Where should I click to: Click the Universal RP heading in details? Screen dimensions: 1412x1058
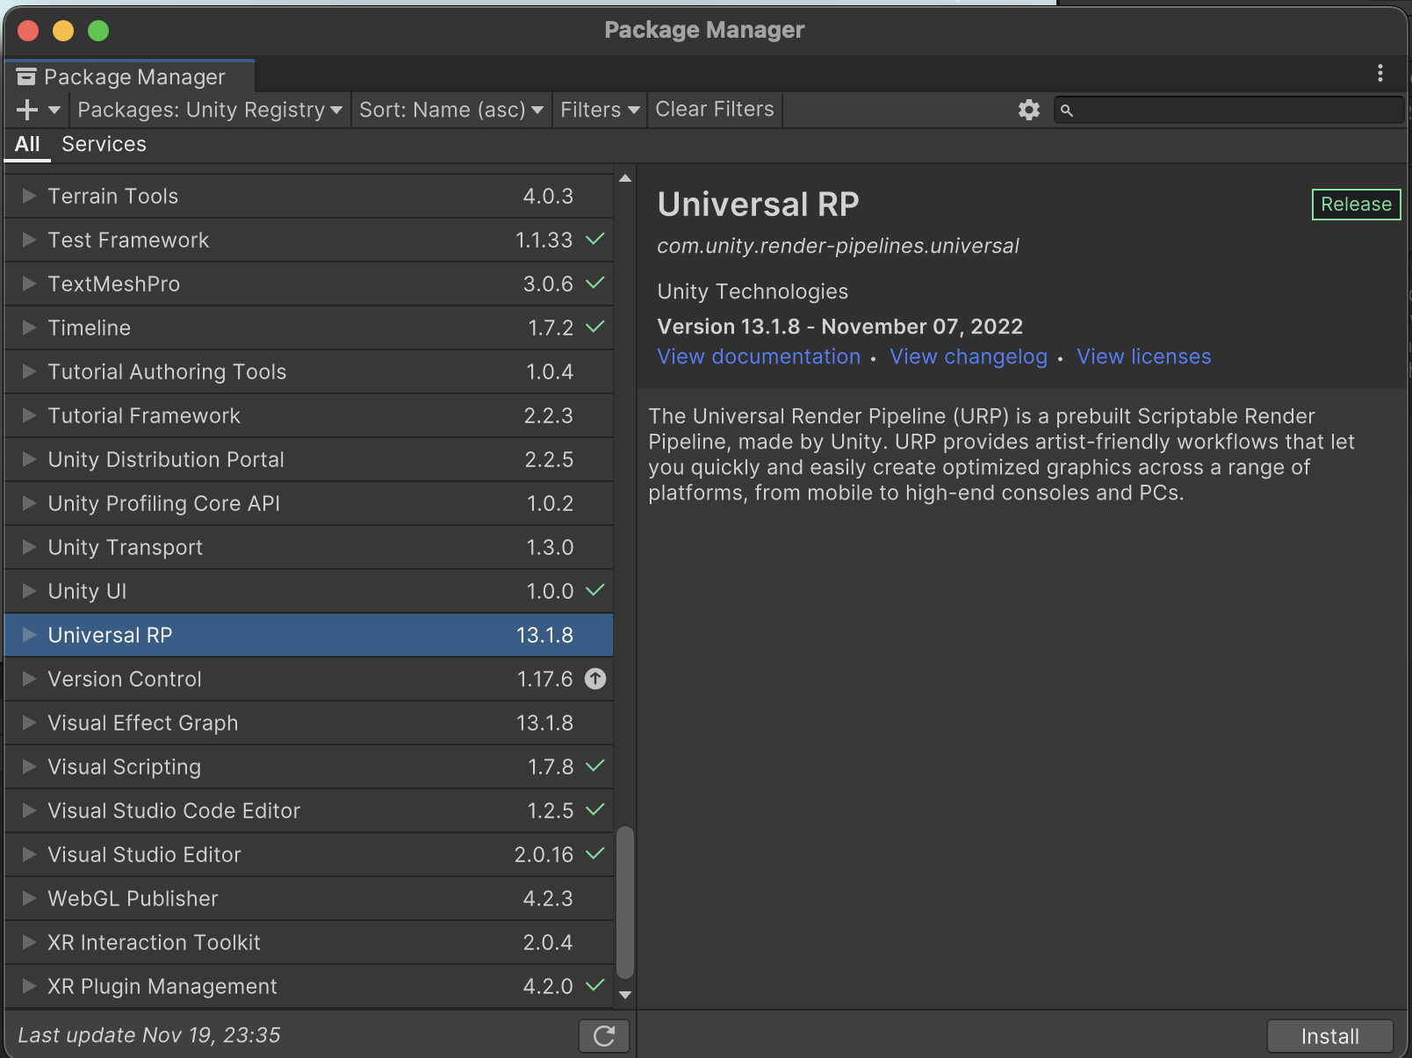pos(759,204)
